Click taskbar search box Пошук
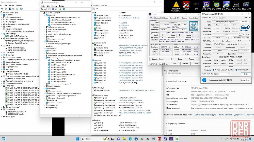Image resolution: width=254 pixels, height=142 pixels. [94, 139]
